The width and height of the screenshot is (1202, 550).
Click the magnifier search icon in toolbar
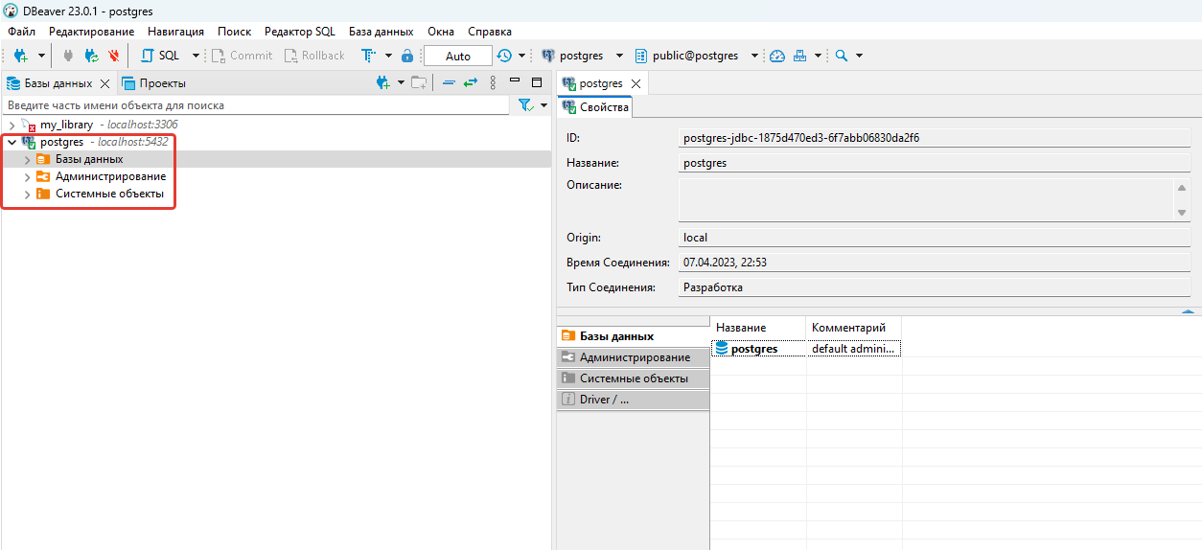(x=841, y=56)
